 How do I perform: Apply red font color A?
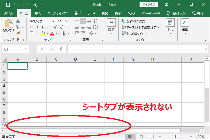pyautogui.click(x=52, y=33)
